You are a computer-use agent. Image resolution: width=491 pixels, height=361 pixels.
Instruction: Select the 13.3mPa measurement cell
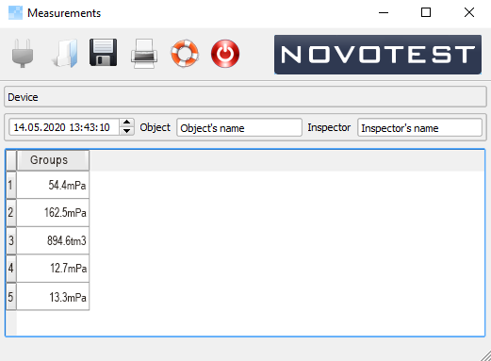[x=53, y=297]
